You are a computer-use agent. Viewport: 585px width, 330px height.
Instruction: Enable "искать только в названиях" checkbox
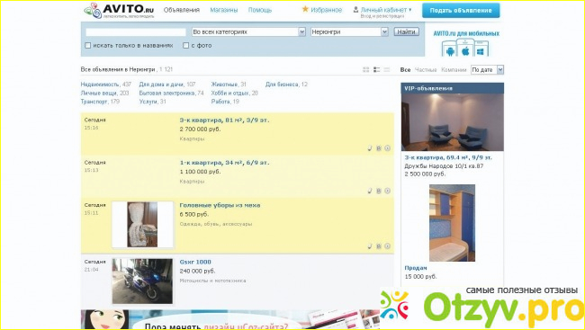coord(87,46)
